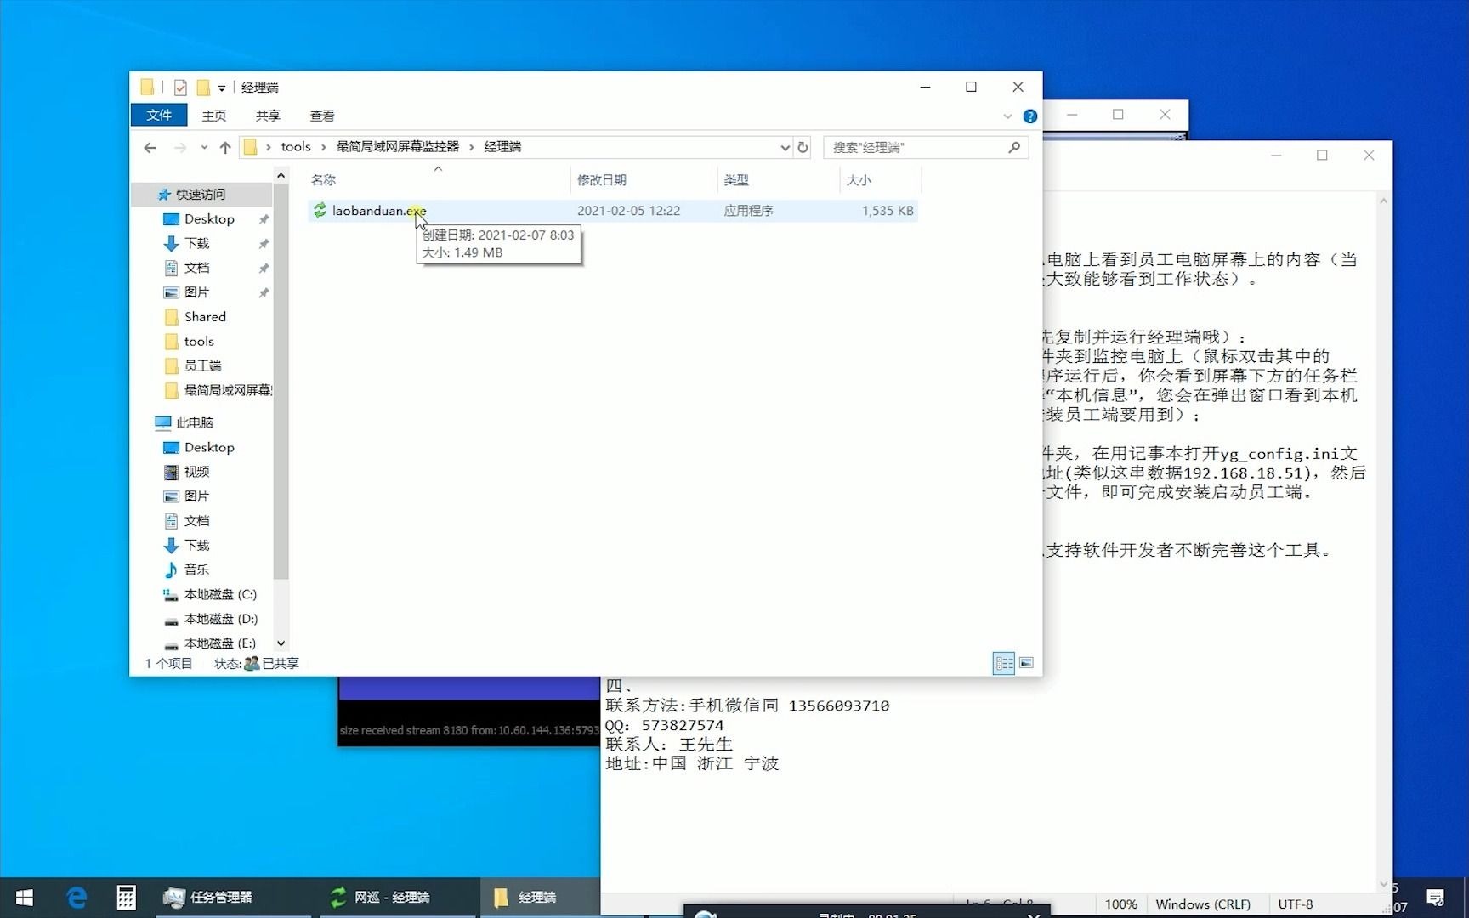Click navigation pane scroll up arrow
The width and height of the screenshot is (1469, 918).
coord(281,175)
